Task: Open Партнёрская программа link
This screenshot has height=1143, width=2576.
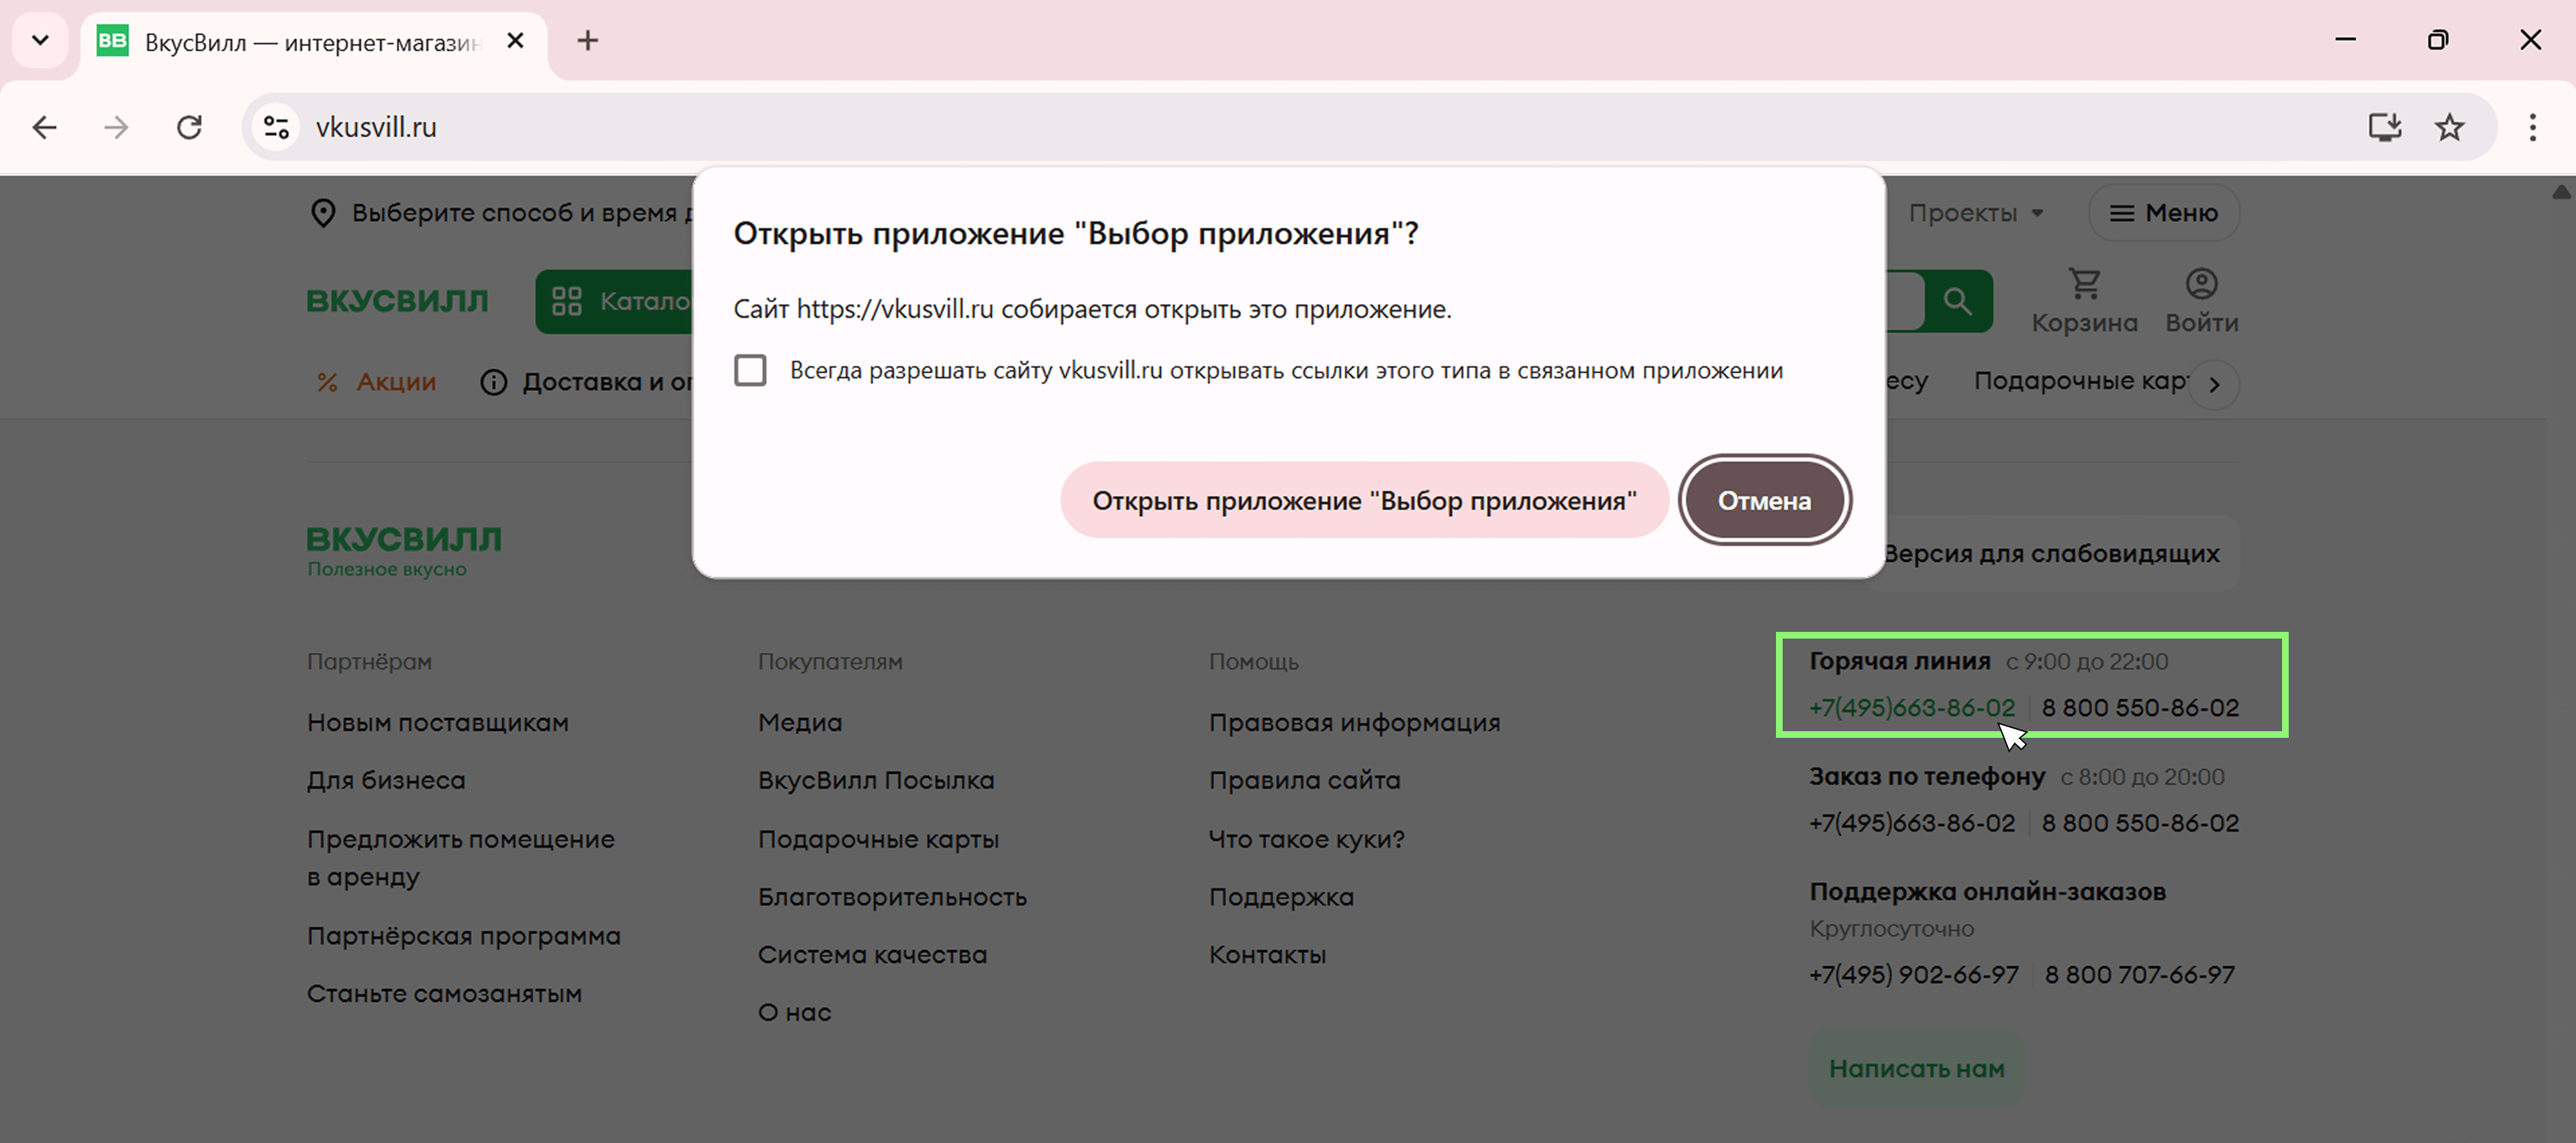Action: (464, 936)
